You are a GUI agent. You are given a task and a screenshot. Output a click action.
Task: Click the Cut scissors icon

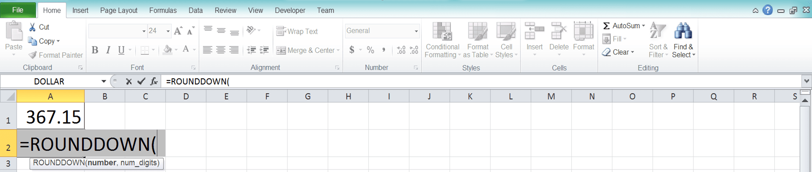(x=33, y=27)
